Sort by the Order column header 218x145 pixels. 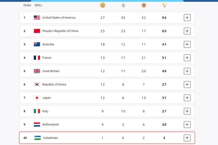[27, 5]
